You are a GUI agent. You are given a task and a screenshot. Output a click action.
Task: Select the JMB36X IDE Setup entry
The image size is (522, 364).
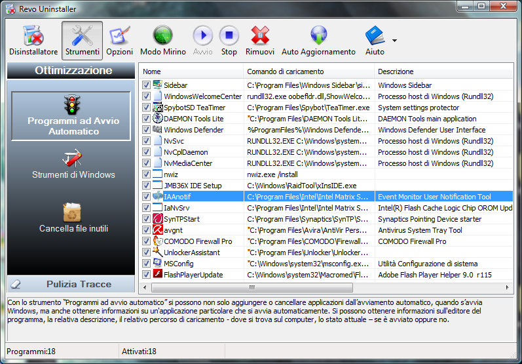click(193, 186)
